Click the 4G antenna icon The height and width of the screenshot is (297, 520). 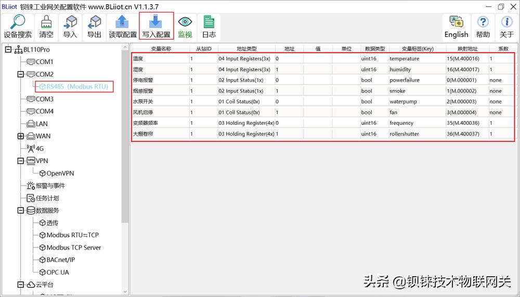pyautogui.click(x=31, y=148)
